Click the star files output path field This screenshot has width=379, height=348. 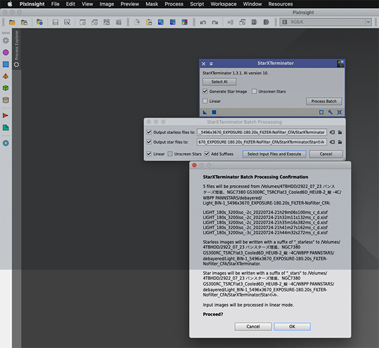pos(262,142)
